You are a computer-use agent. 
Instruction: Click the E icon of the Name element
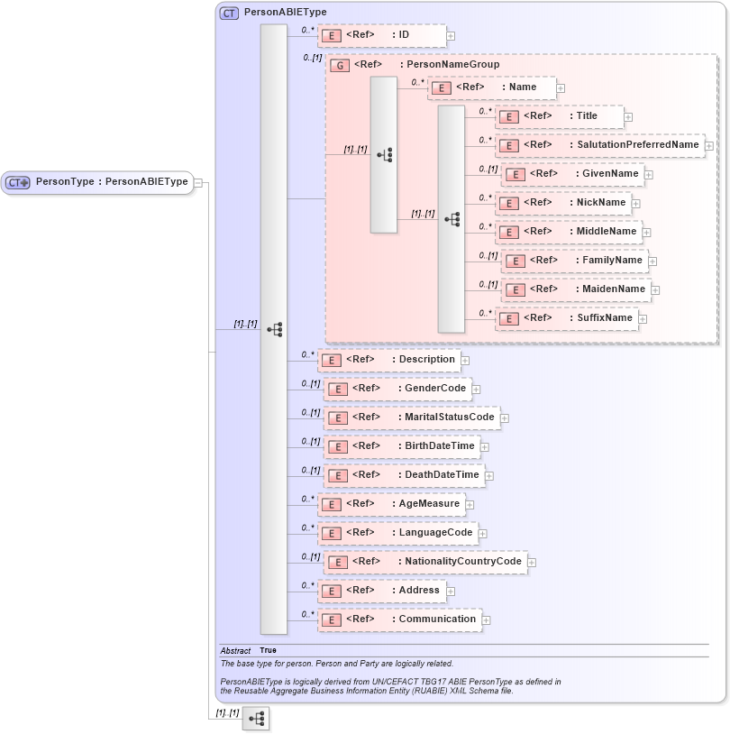click(x=441, y=87)
